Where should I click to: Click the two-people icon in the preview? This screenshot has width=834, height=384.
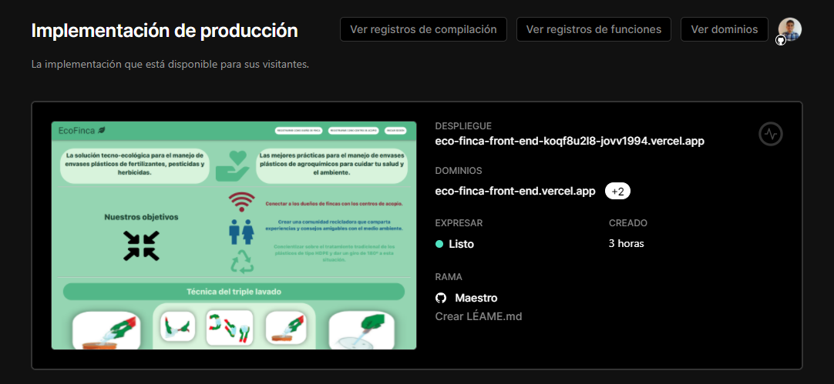tap(241, 231)
